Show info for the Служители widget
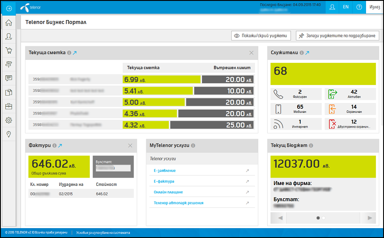The width and height of the screenshot is (384, 238). 302,53
